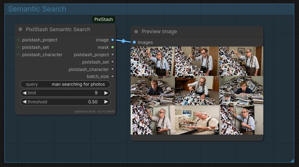Click the group resize handle at bottom-right corner
Image resolution: width=299 pixels, height=167 pixels.
[x=292, y=160]
